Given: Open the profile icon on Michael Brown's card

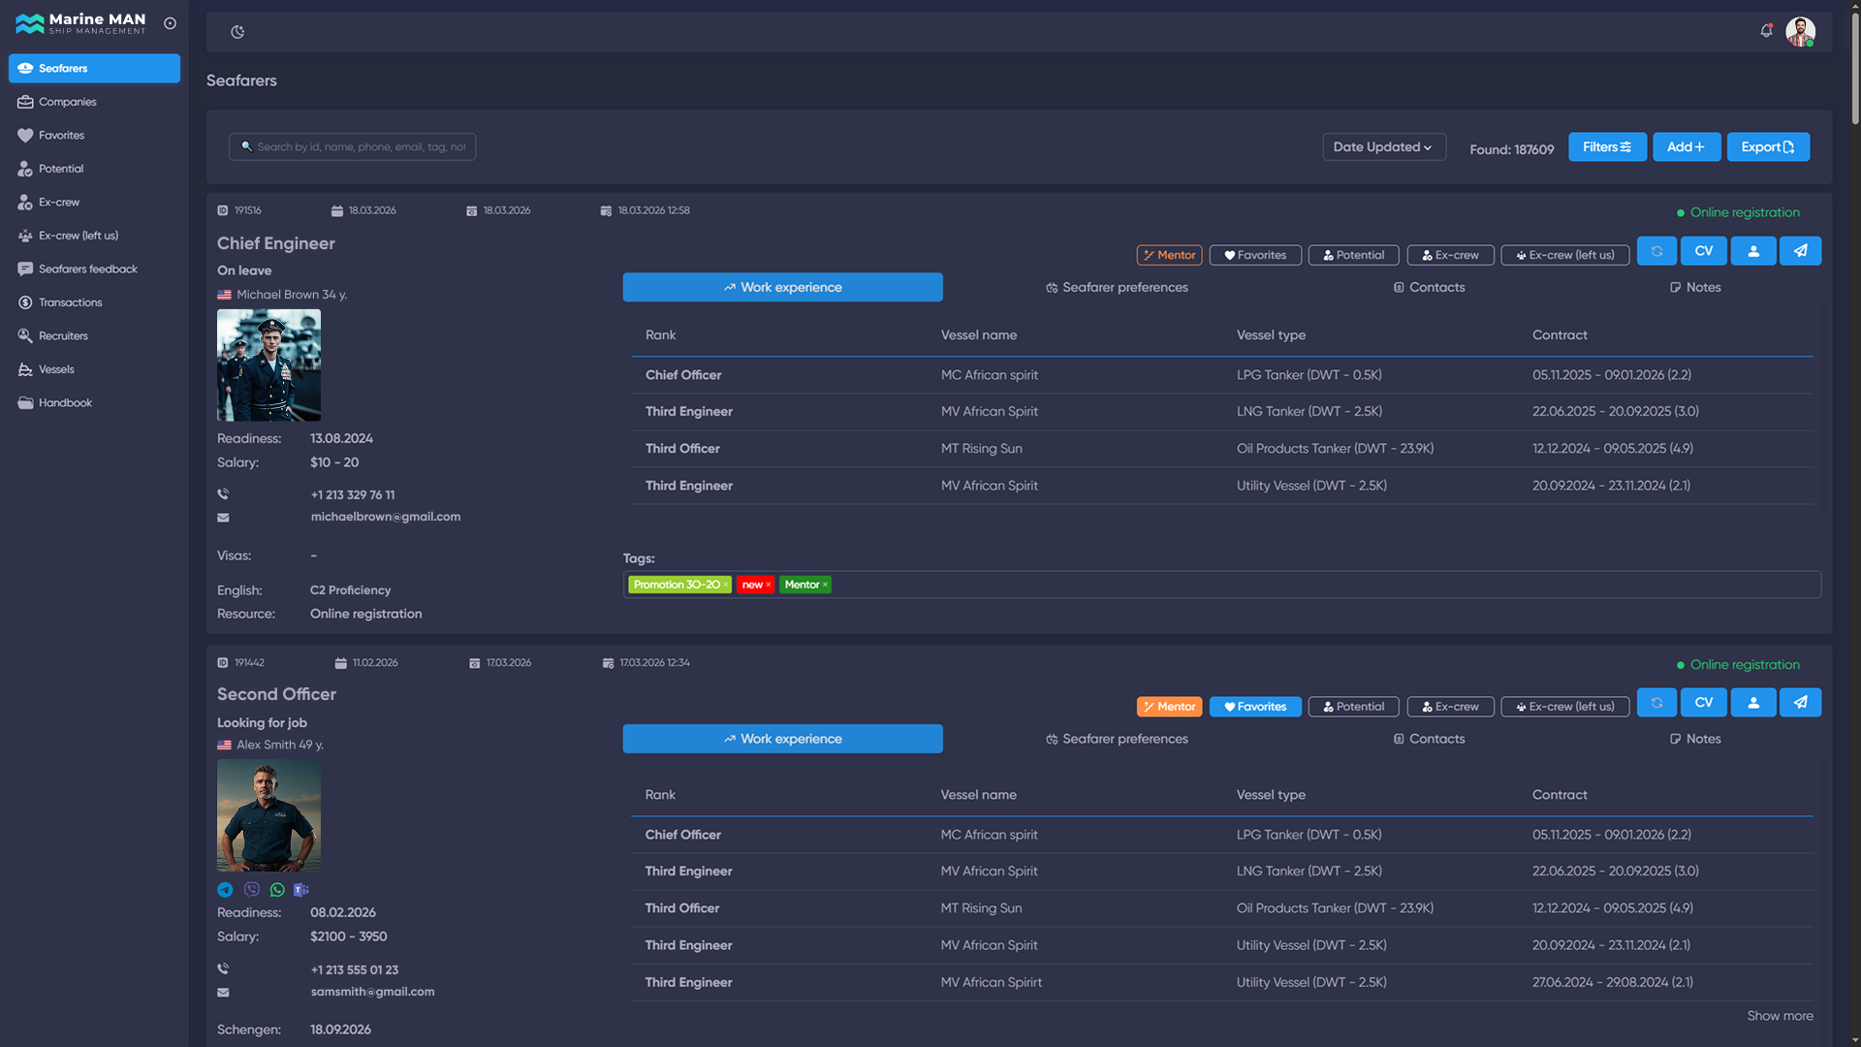Looking at the screenshot, I should tap(1753, 251).
